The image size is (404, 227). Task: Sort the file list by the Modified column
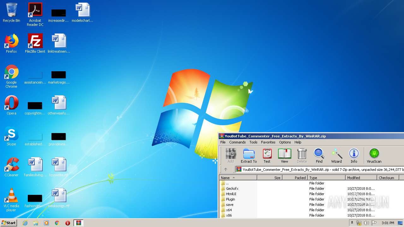tap(361, 178)
